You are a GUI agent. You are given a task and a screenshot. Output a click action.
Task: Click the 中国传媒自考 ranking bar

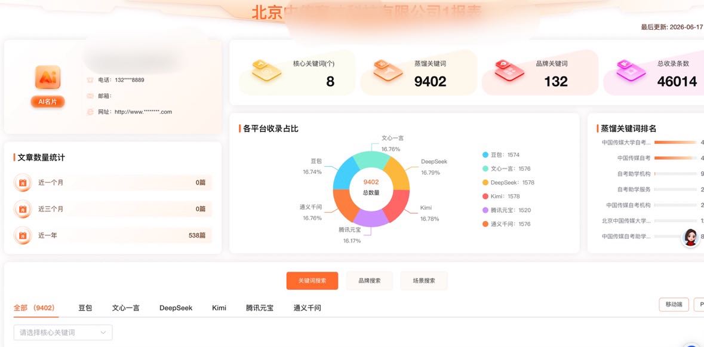[x=676, y=158]
